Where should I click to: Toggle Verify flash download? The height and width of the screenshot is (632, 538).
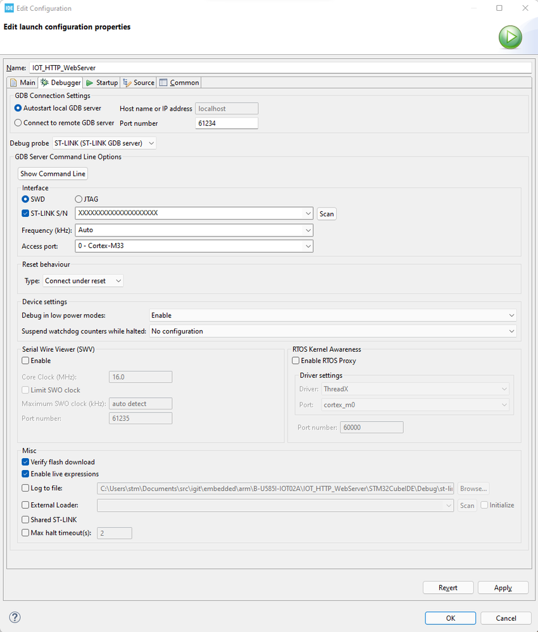[25, 462]
